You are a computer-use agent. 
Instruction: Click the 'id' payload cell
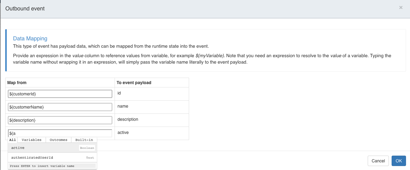click(x=119, y=93)
